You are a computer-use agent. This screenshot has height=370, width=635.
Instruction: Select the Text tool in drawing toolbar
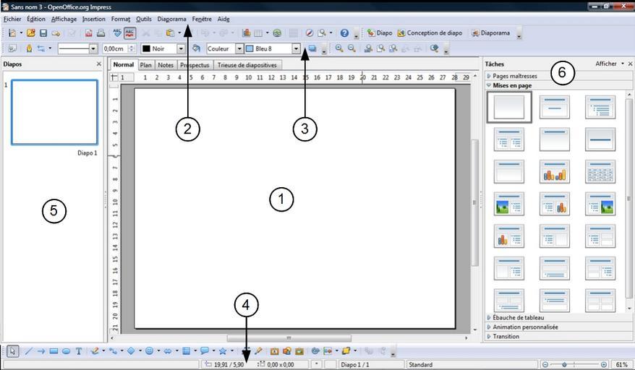pos(79,351)
